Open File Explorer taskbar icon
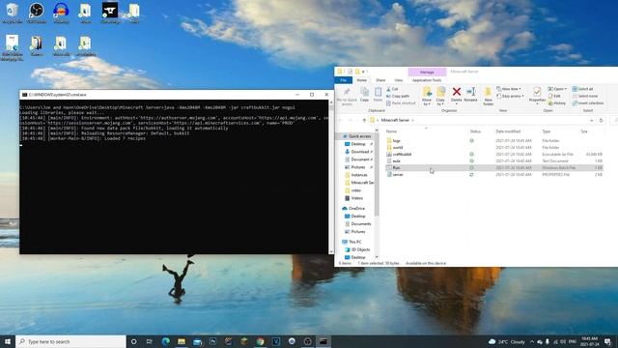 click(x=182, y=341)
